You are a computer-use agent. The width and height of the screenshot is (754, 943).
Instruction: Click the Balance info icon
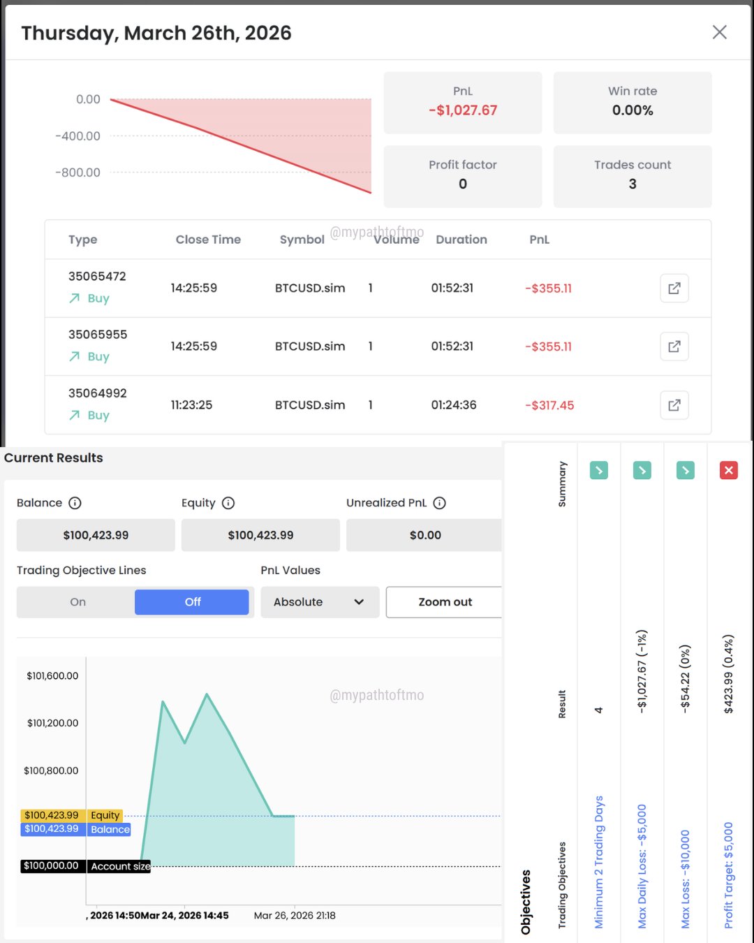[75, 503]
